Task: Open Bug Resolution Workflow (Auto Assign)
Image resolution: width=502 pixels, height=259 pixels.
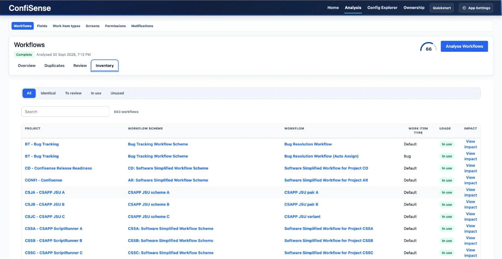Action: pyautogui.click(x=321, y=156)
